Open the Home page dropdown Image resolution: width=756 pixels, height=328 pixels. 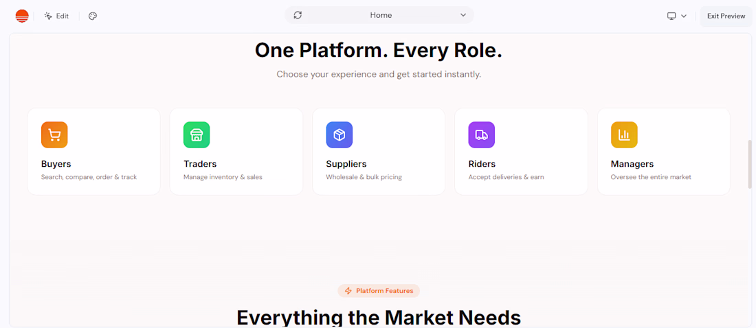[x=379, y=15]
